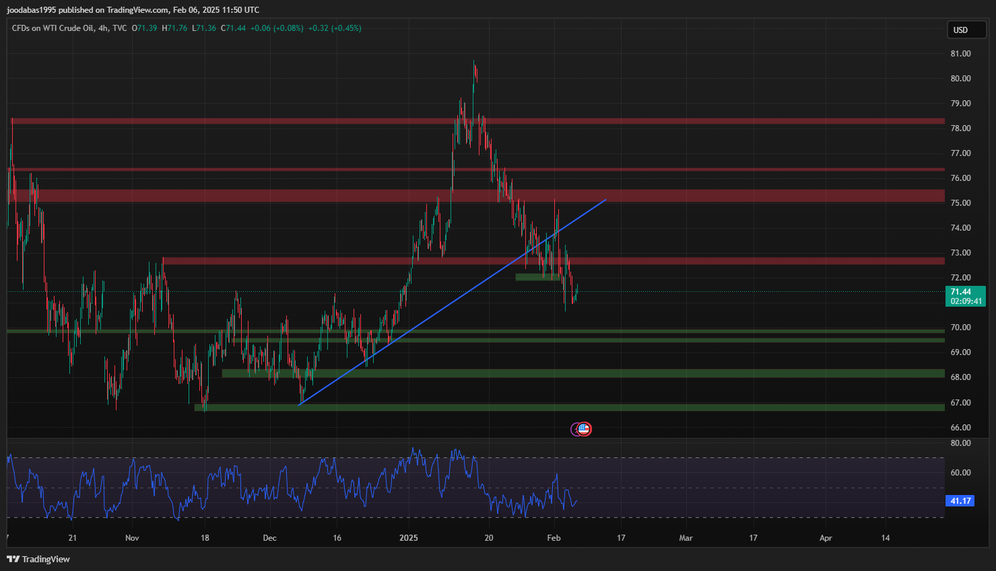Click the change value +0.32 (+0.45%)
This screenshot has width=996, height=571.
[x=335, y=28]
